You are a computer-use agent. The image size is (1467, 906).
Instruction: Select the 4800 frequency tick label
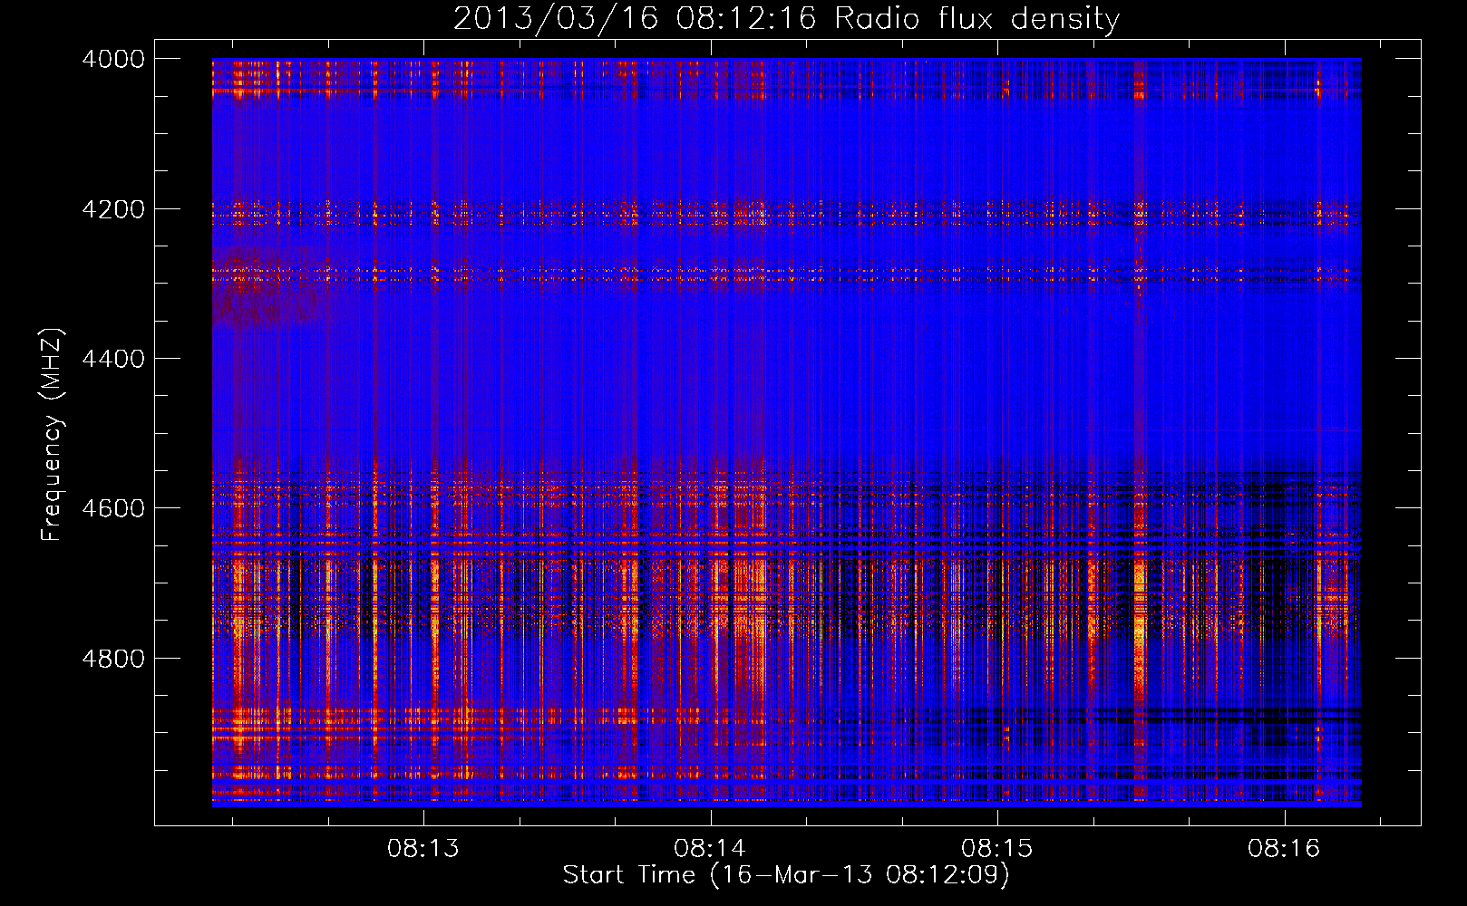pyautogui.click(x=113, y=659)
